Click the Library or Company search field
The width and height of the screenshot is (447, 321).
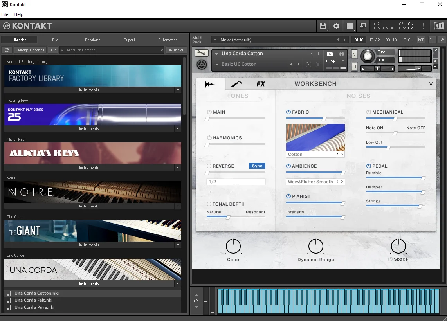tap(112, 50)
